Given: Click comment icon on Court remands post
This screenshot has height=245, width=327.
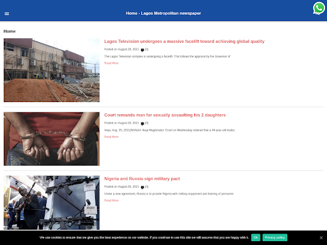Looking at the screenshot, I should coord(142,124).
